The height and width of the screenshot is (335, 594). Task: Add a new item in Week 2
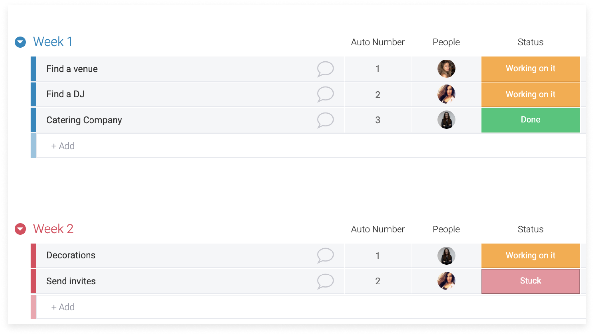63,307
